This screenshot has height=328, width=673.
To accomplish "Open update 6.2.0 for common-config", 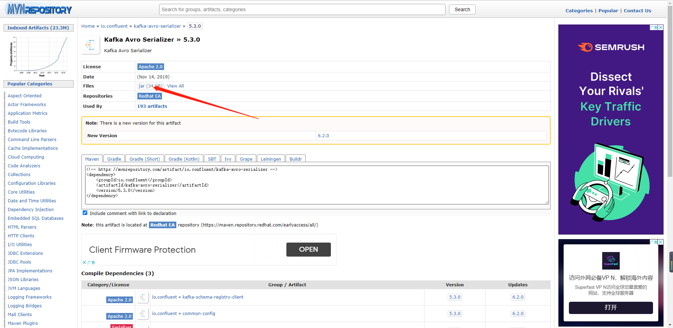I will pyautogui.click(x=518, y=313).
